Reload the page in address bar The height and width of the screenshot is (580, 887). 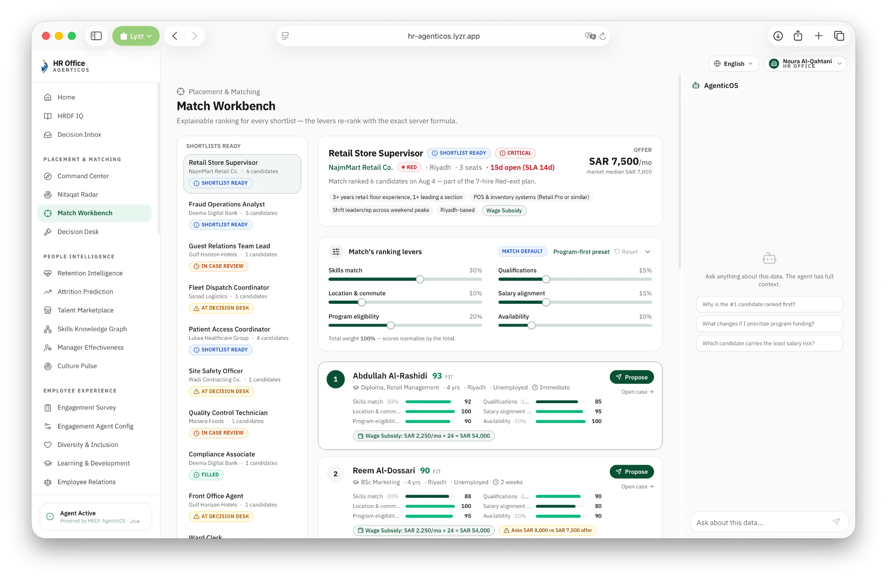point(602,36)
